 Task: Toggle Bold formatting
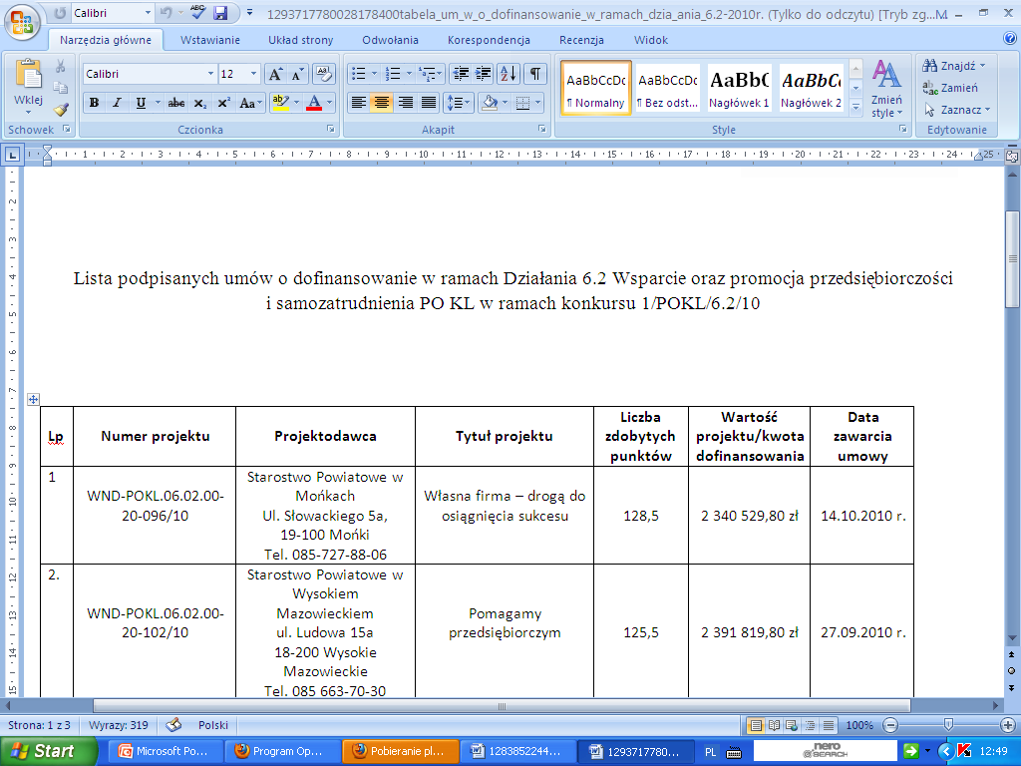pyautogui.click(x=95, y=103)
